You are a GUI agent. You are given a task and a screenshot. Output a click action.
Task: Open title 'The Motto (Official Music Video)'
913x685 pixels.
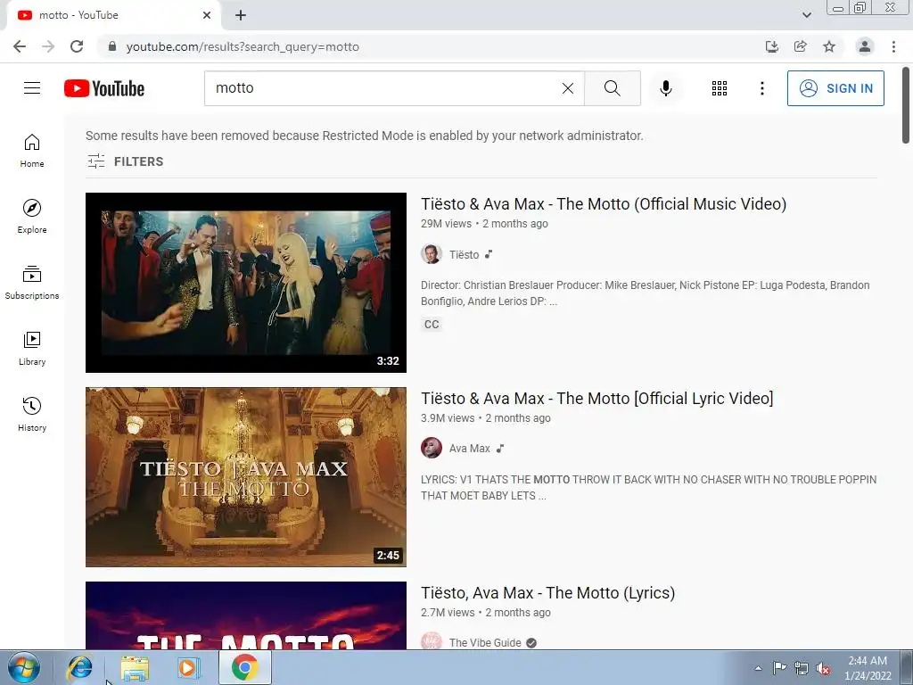point(604,204)
